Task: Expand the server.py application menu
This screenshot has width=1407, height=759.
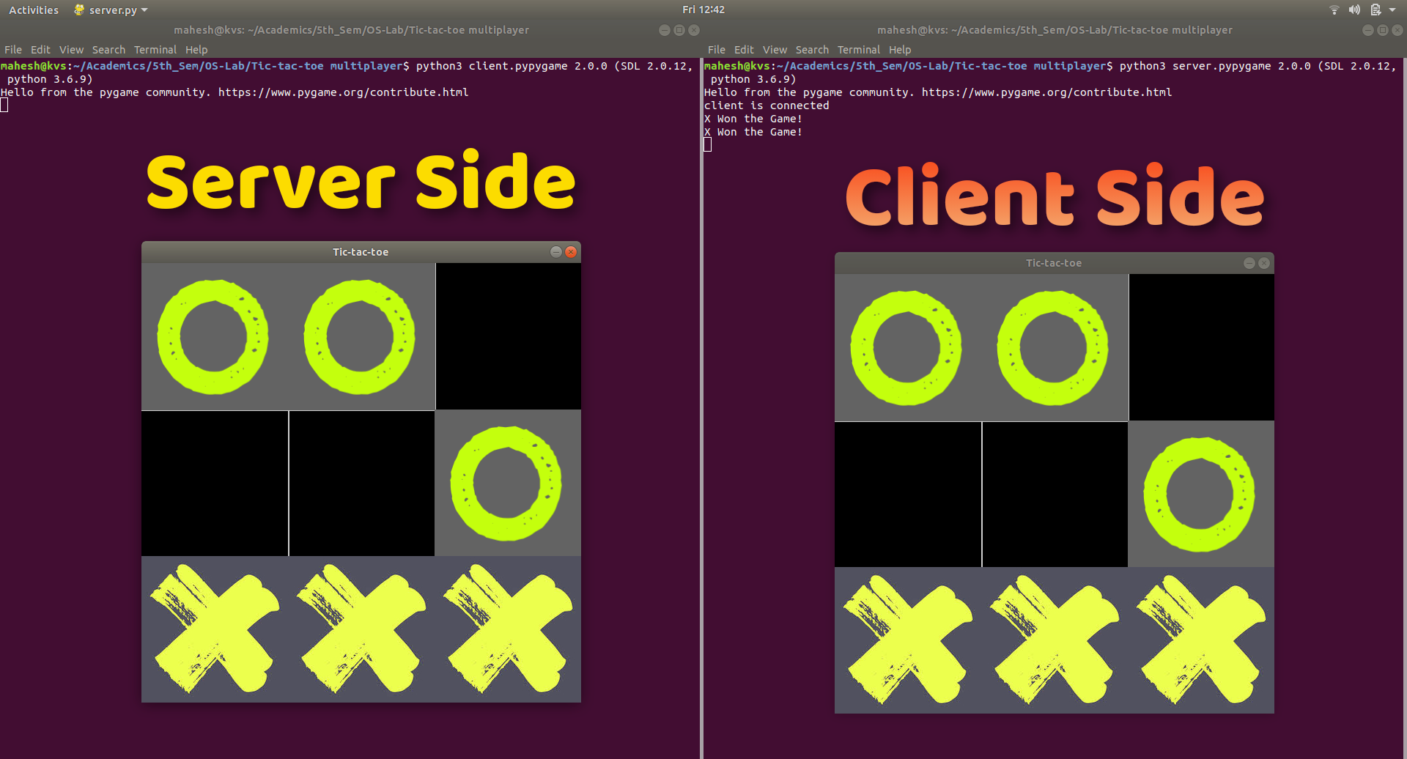Action: [x=111, y=10]
